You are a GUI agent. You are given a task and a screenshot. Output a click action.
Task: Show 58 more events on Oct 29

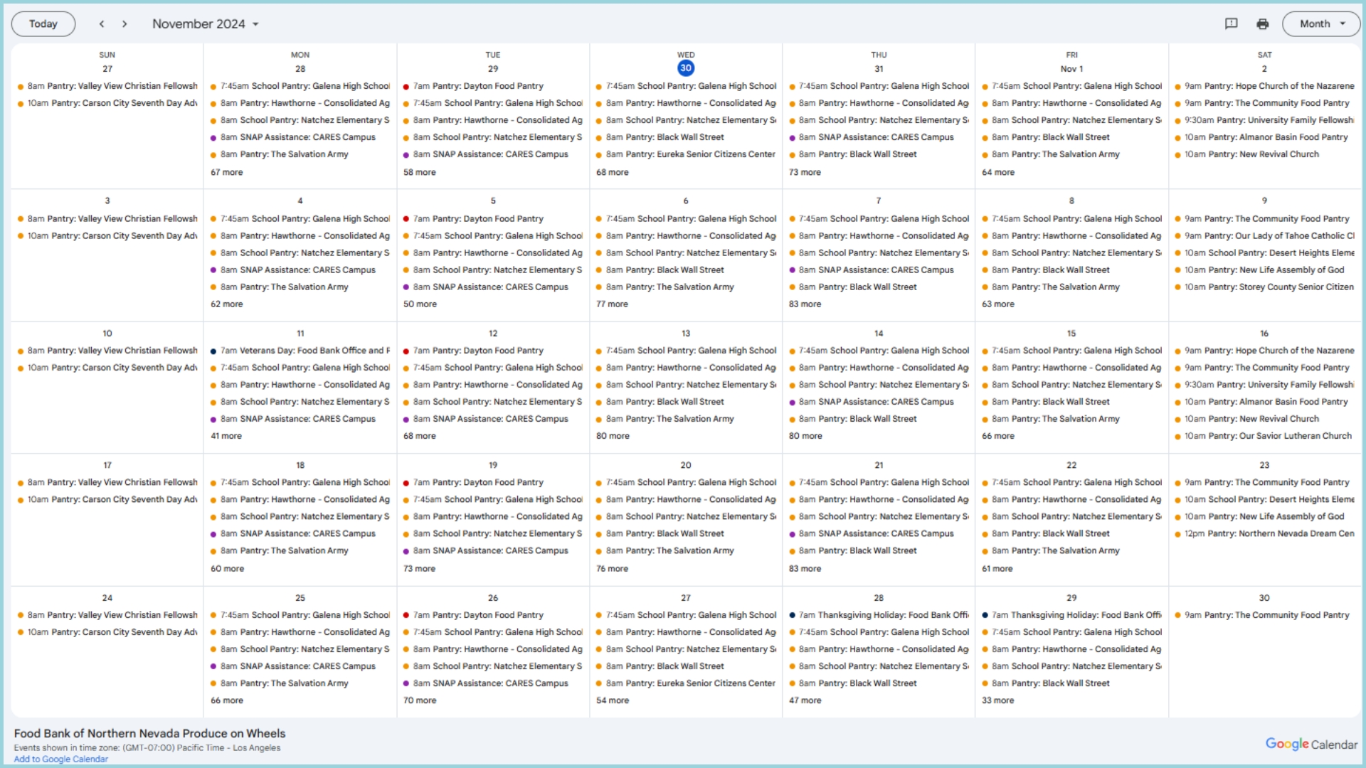[420, 172]
